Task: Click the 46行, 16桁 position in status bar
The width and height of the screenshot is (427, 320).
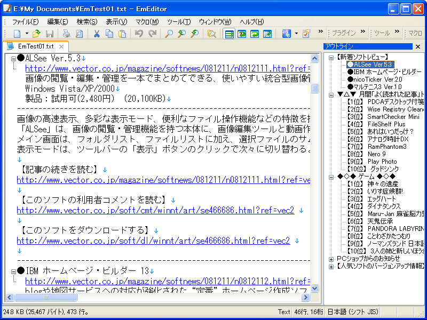Action: [309, 312]
